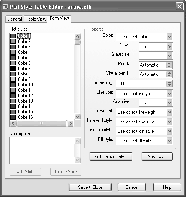Click the Save As button
Image resolution: width=186 pixels, height=197 pixels.
click(x=157, y=157)
